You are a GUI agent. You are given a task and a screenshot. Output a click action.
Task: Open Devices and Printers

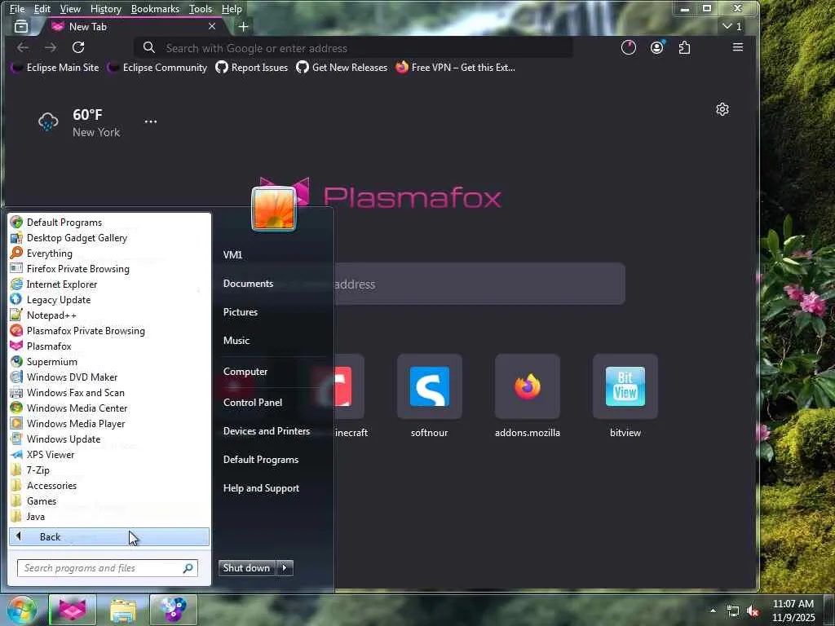[x=267, y=431]
